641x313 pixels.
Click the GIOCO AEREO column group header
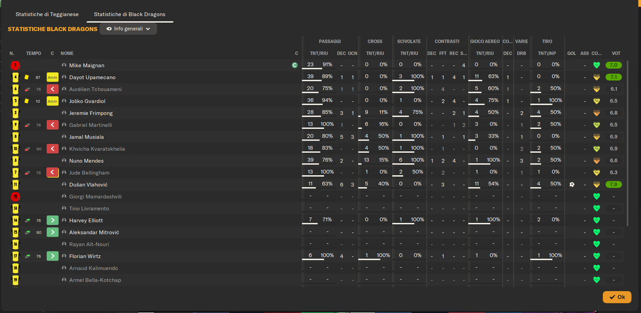pos(485,42)
